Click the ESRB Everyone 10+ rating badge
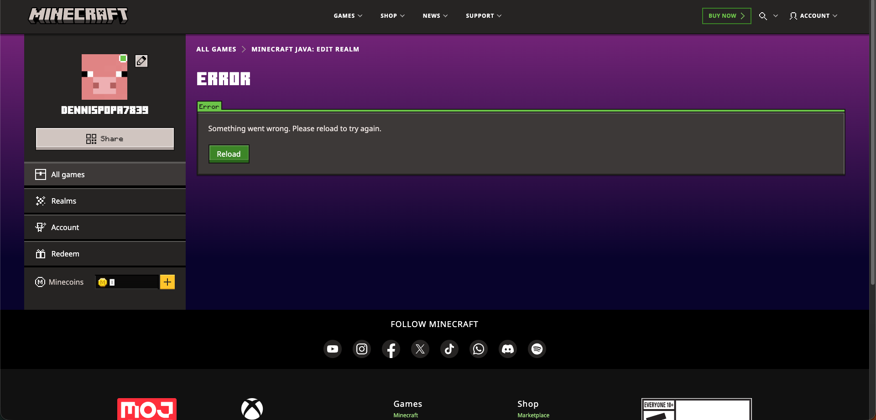Image resolution: width=876 pixels, height=420 pixels. pos(696,409)
